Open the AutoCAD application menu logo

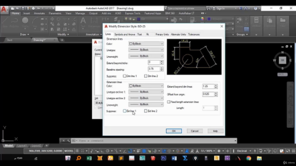pos(4,9)
